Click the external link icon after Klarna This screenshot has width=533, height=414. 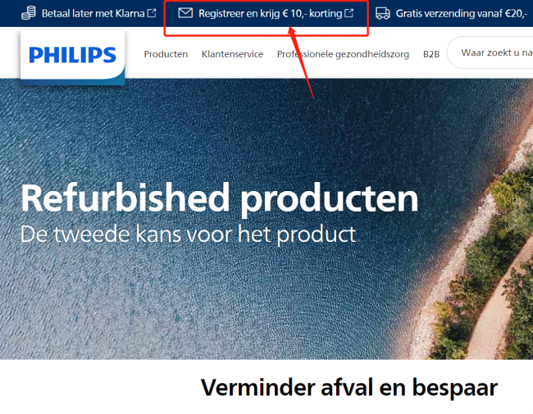152,13
